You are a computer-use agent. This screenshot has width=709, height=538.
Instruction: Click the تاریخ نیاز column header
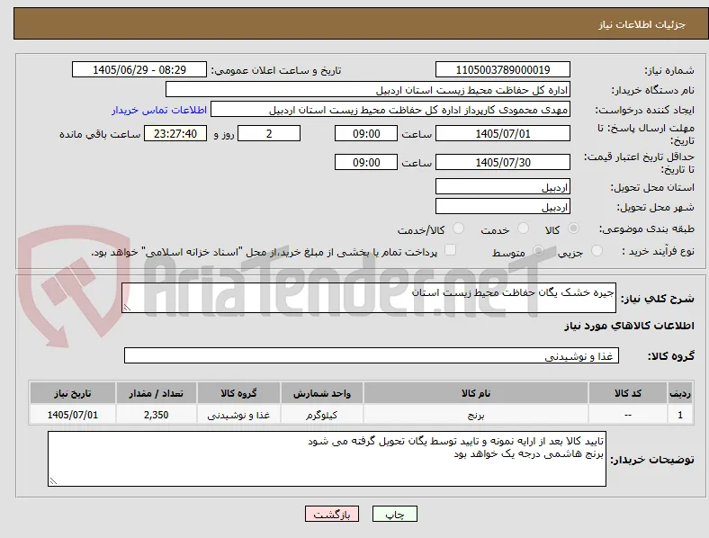[73, 393]
